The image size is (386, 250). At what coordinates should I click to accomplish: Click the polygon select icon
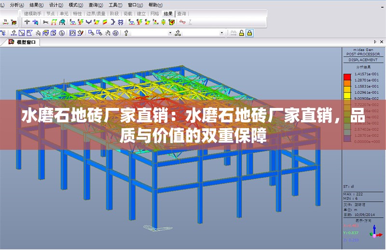(29, 33)
